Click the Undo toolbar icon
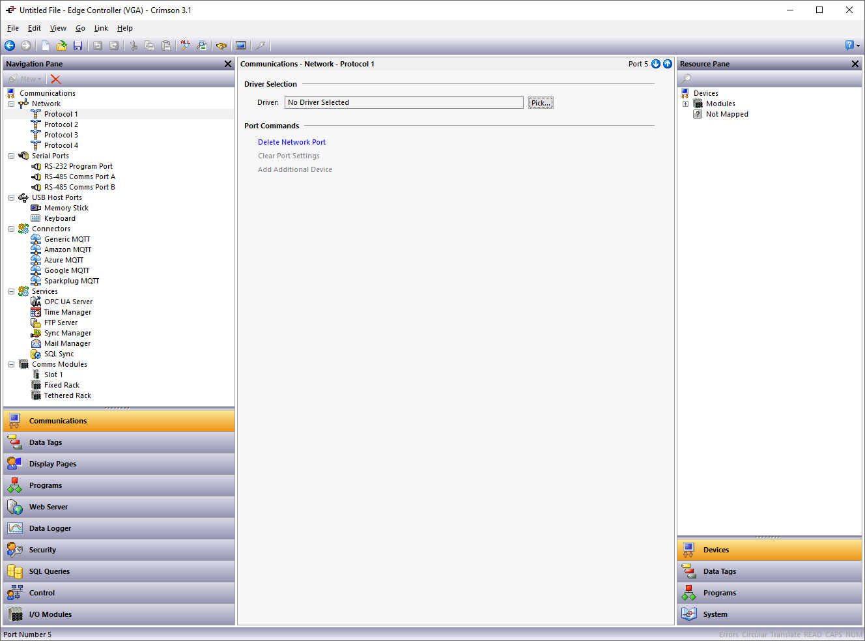 98,46
